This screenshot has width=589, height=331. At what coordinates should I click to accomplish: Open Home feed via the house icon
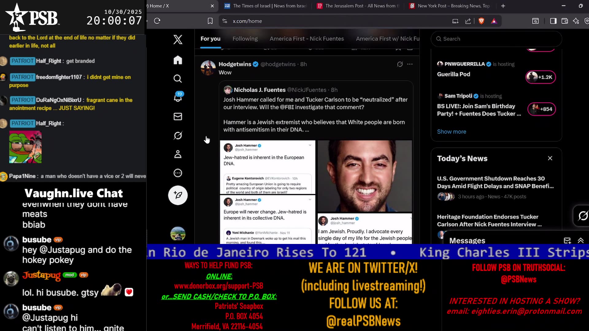pos(178,60)
